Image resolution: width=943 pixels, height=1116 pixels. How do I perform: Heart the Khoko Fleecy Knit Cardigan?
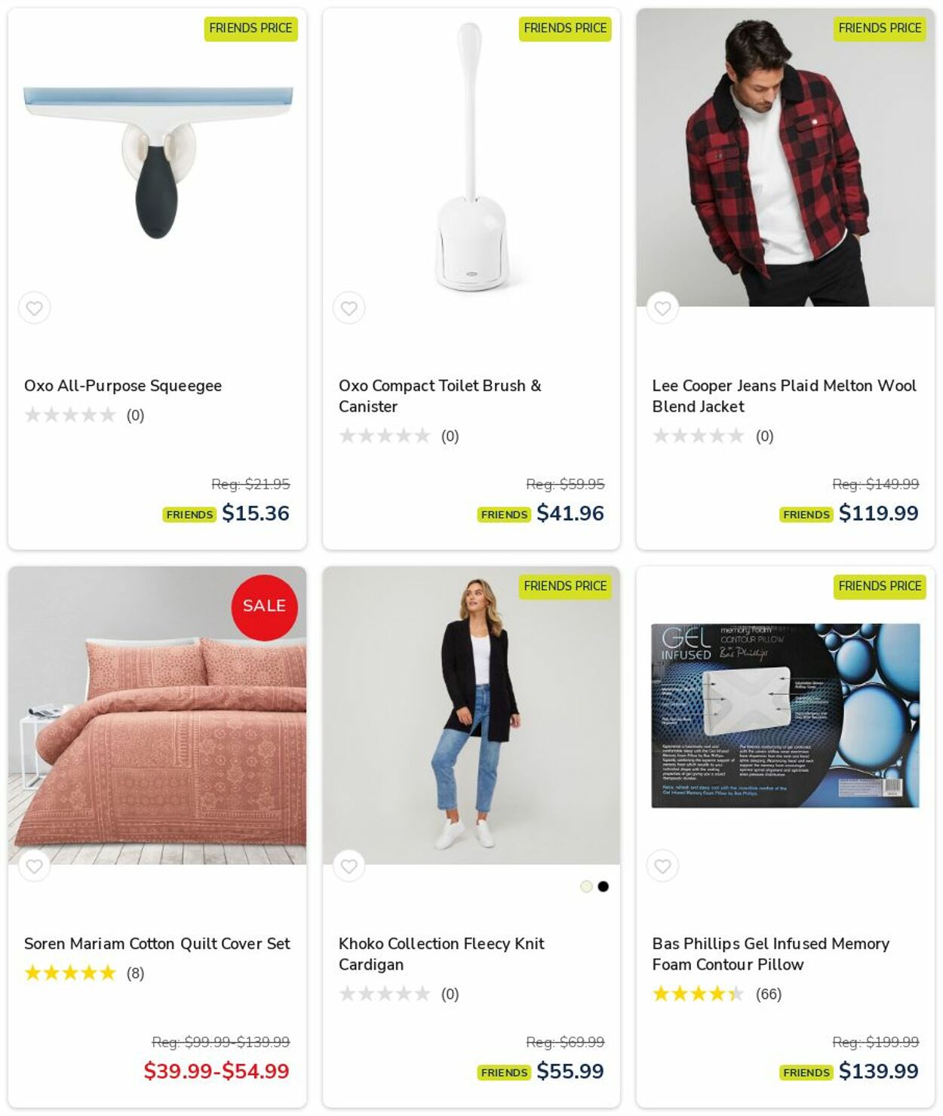coord(349,866)
